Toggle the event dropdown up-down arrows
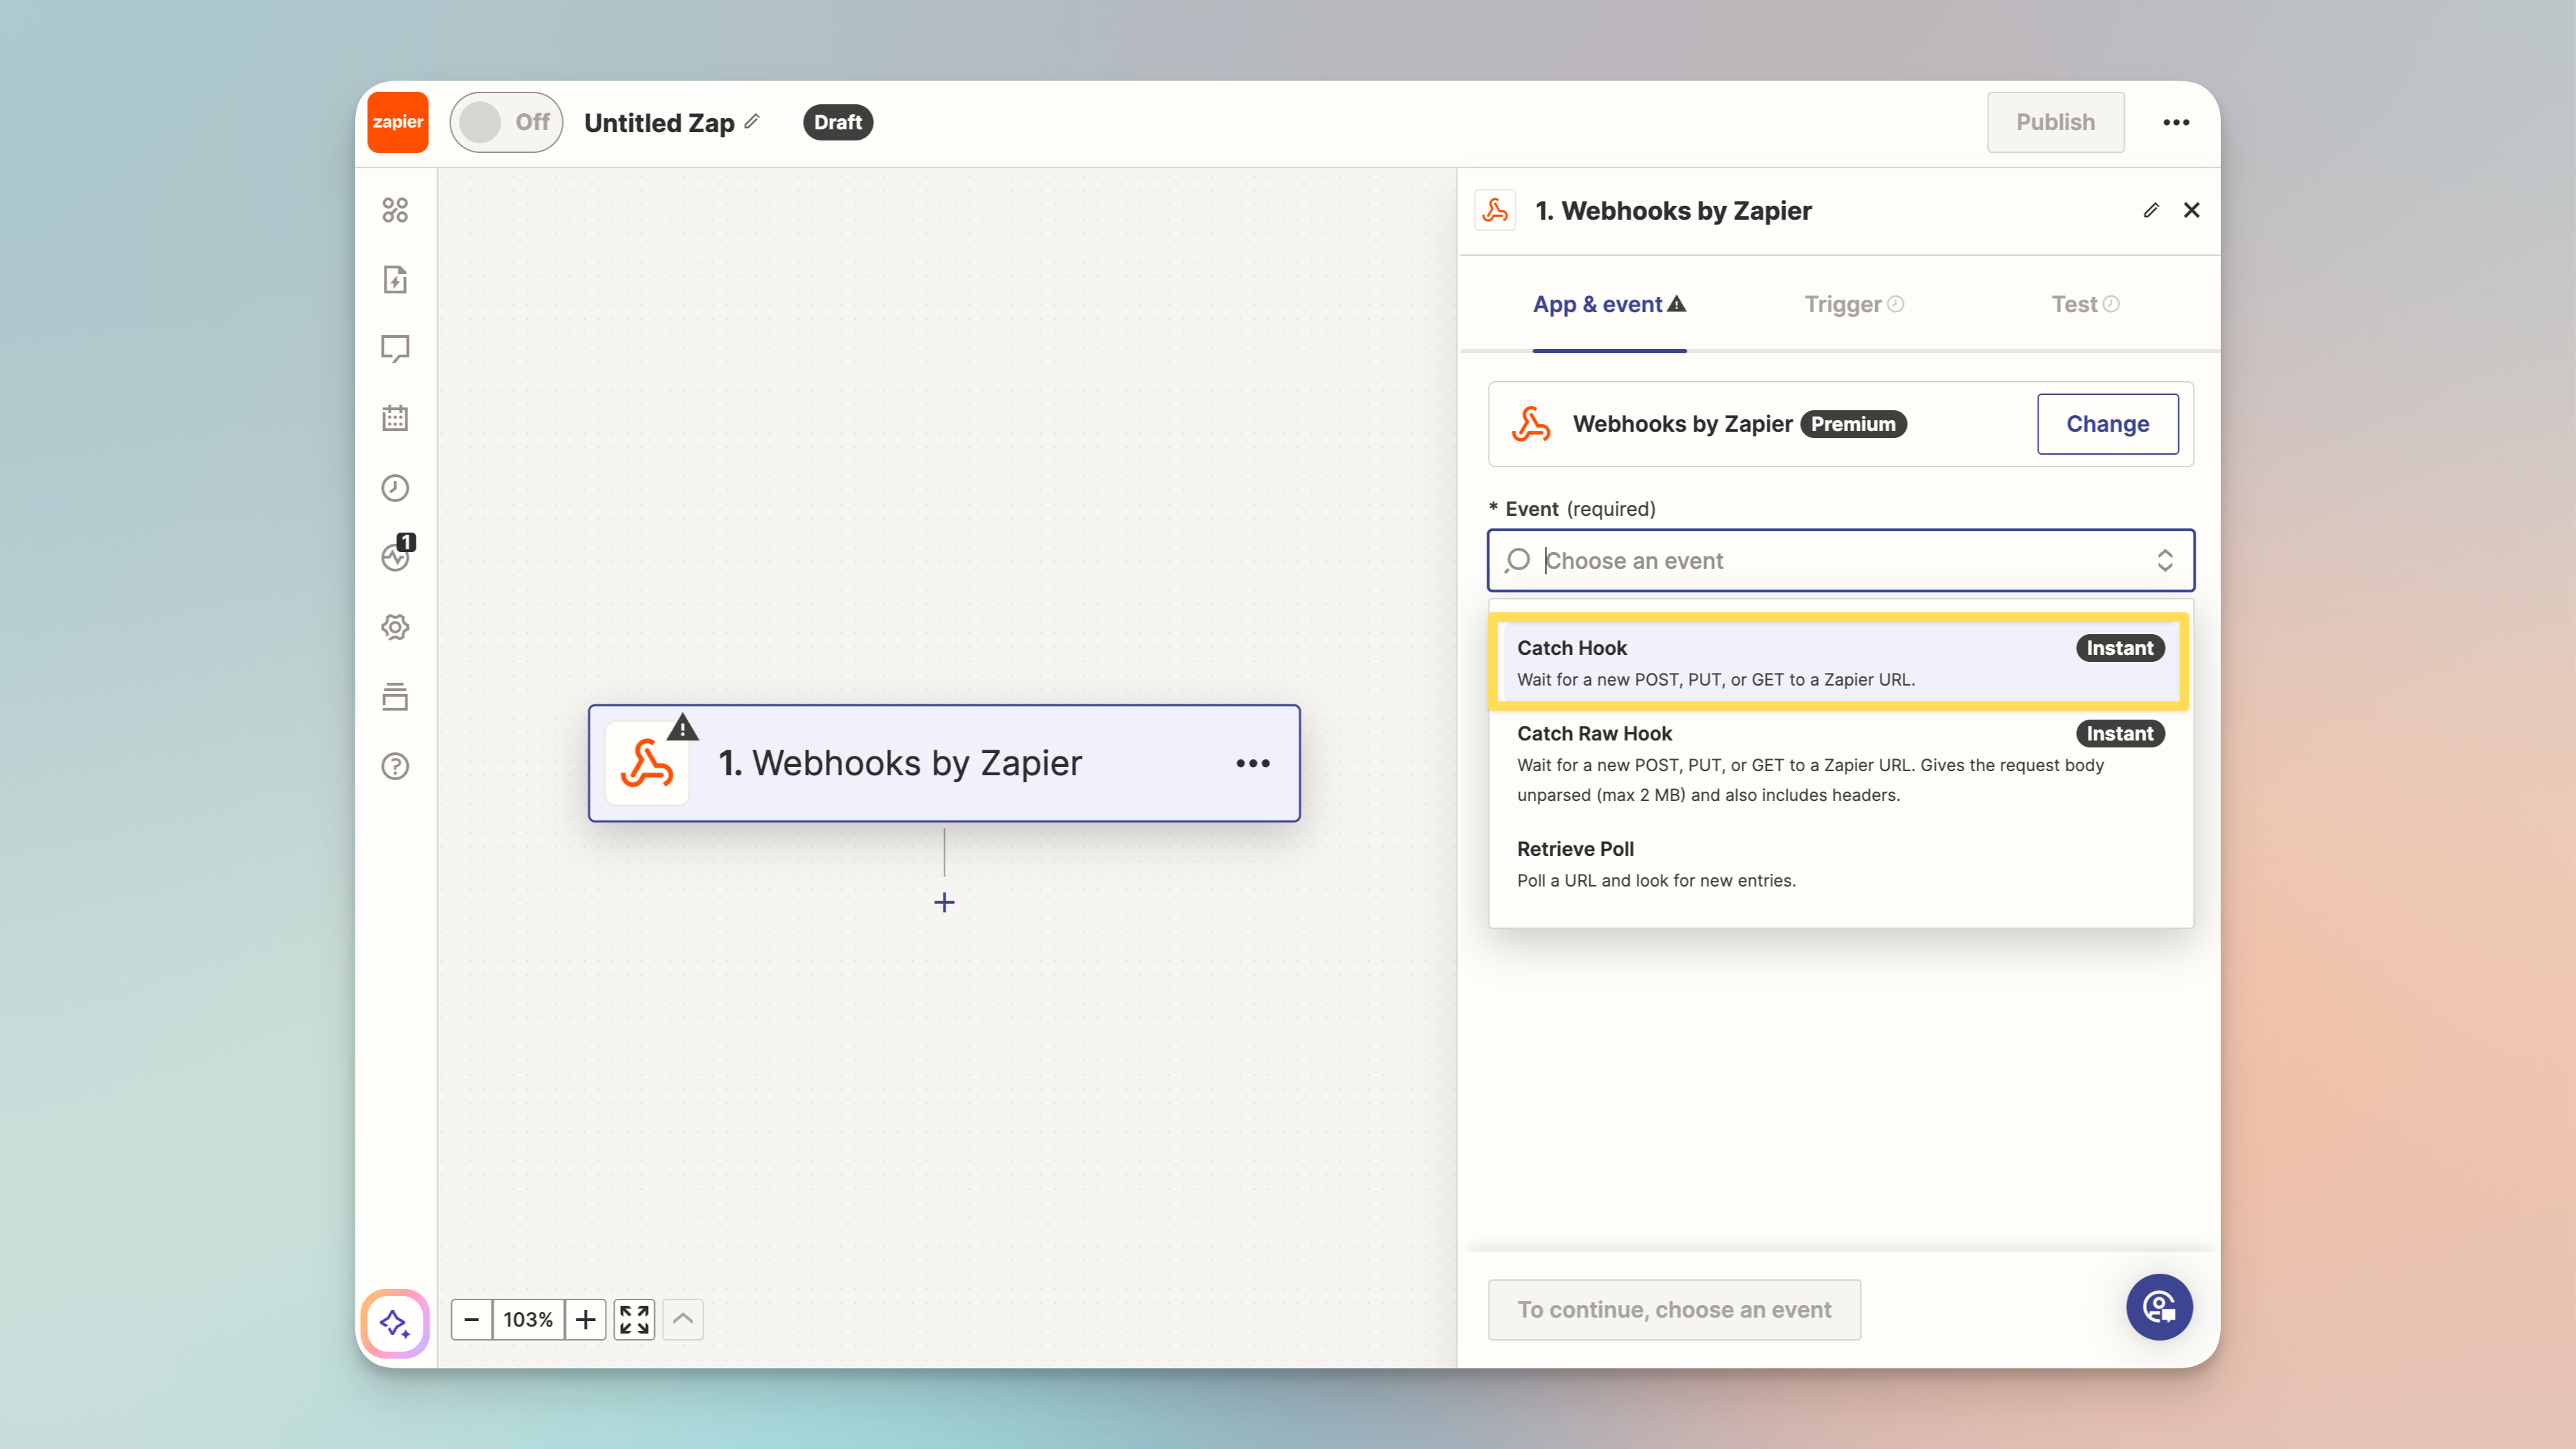 pos(2164,560)
